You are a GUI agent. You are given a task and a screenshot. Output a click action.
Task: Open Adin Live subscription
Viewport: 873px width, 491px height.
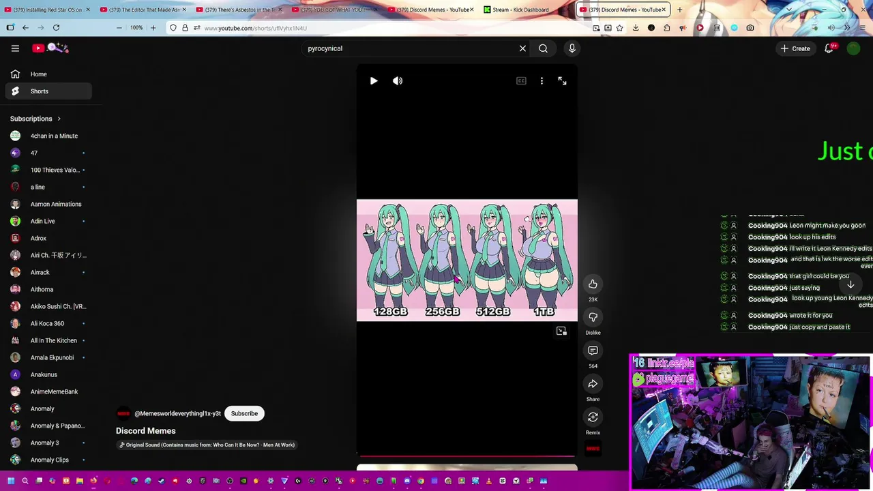point(48,221)
